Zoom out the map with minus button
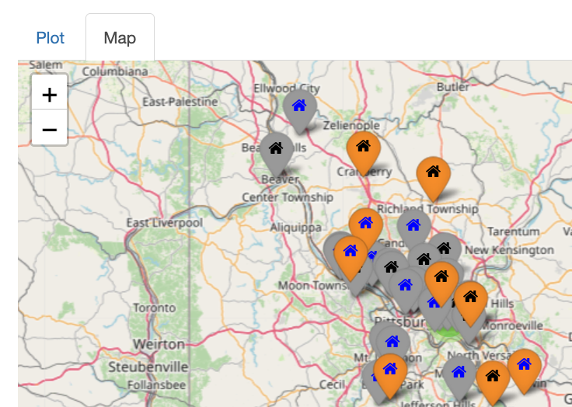Image resolution: width=572 pixels, height=407 pixels. [x=49, y=129]
